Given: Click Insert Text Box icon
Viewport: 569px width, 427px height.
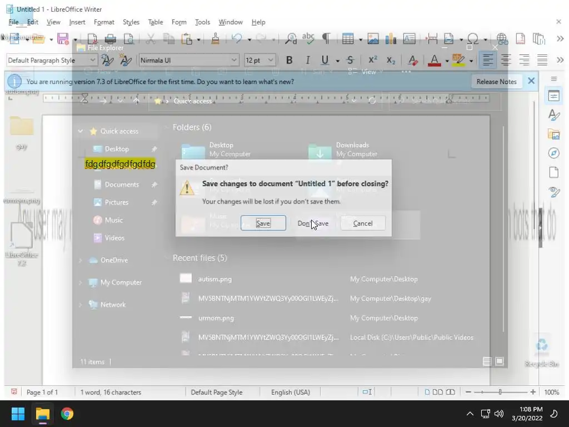Looking at the screenshot, I should pyautogui.click(x=409, y=38).
